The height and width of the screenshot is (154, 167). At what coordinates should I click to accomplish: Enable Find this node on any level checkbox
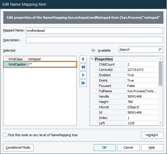click(x=5, y=135)
